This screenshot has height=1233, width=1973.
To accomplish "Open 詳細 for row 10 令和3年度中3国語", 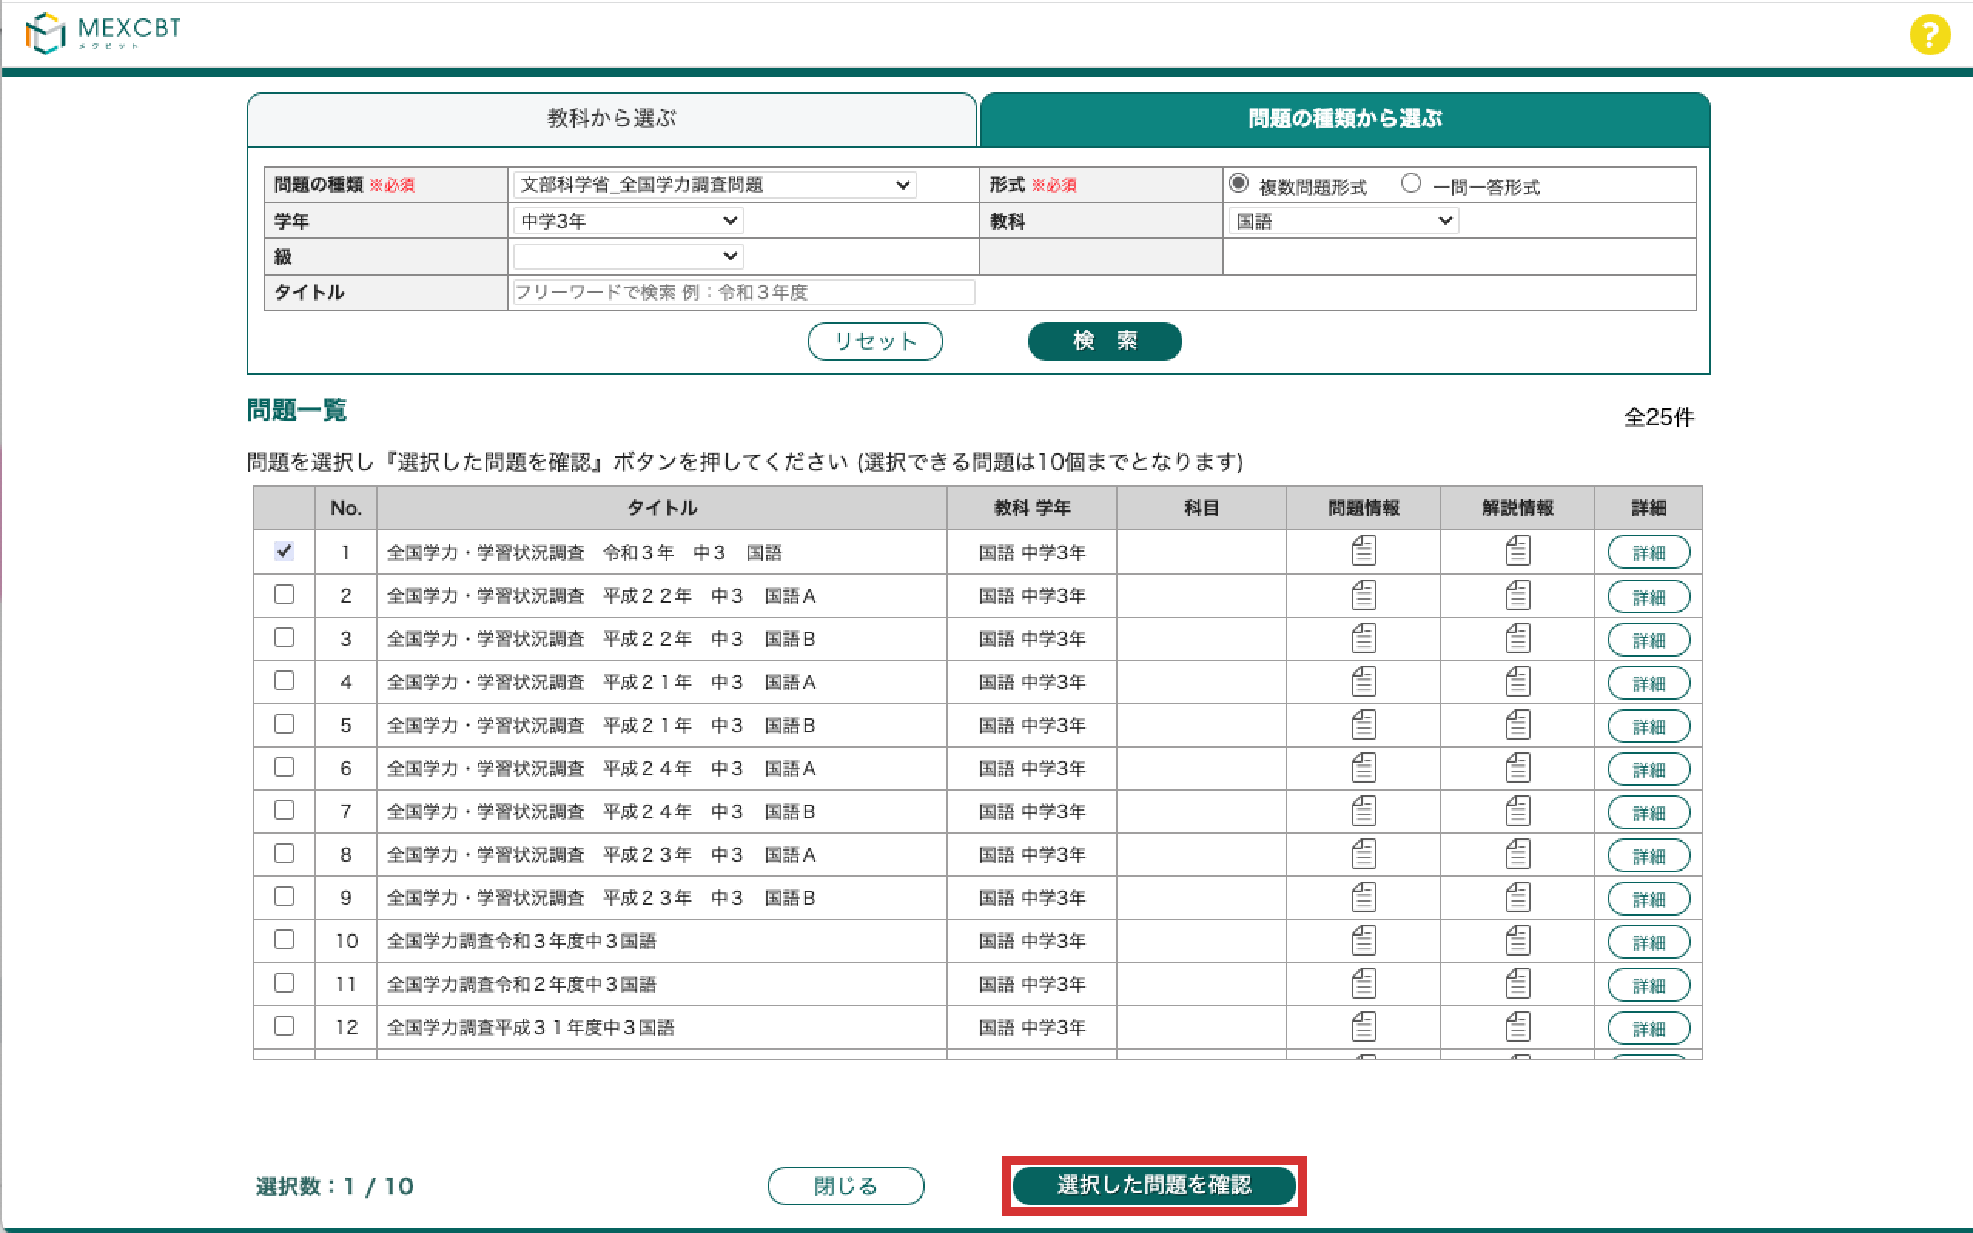I will (x=1649, y=942).
